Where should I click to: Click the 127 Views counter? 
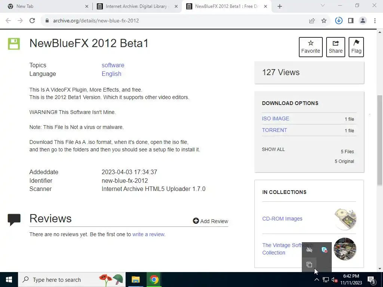pyautogui.click(x=281, y=72)
